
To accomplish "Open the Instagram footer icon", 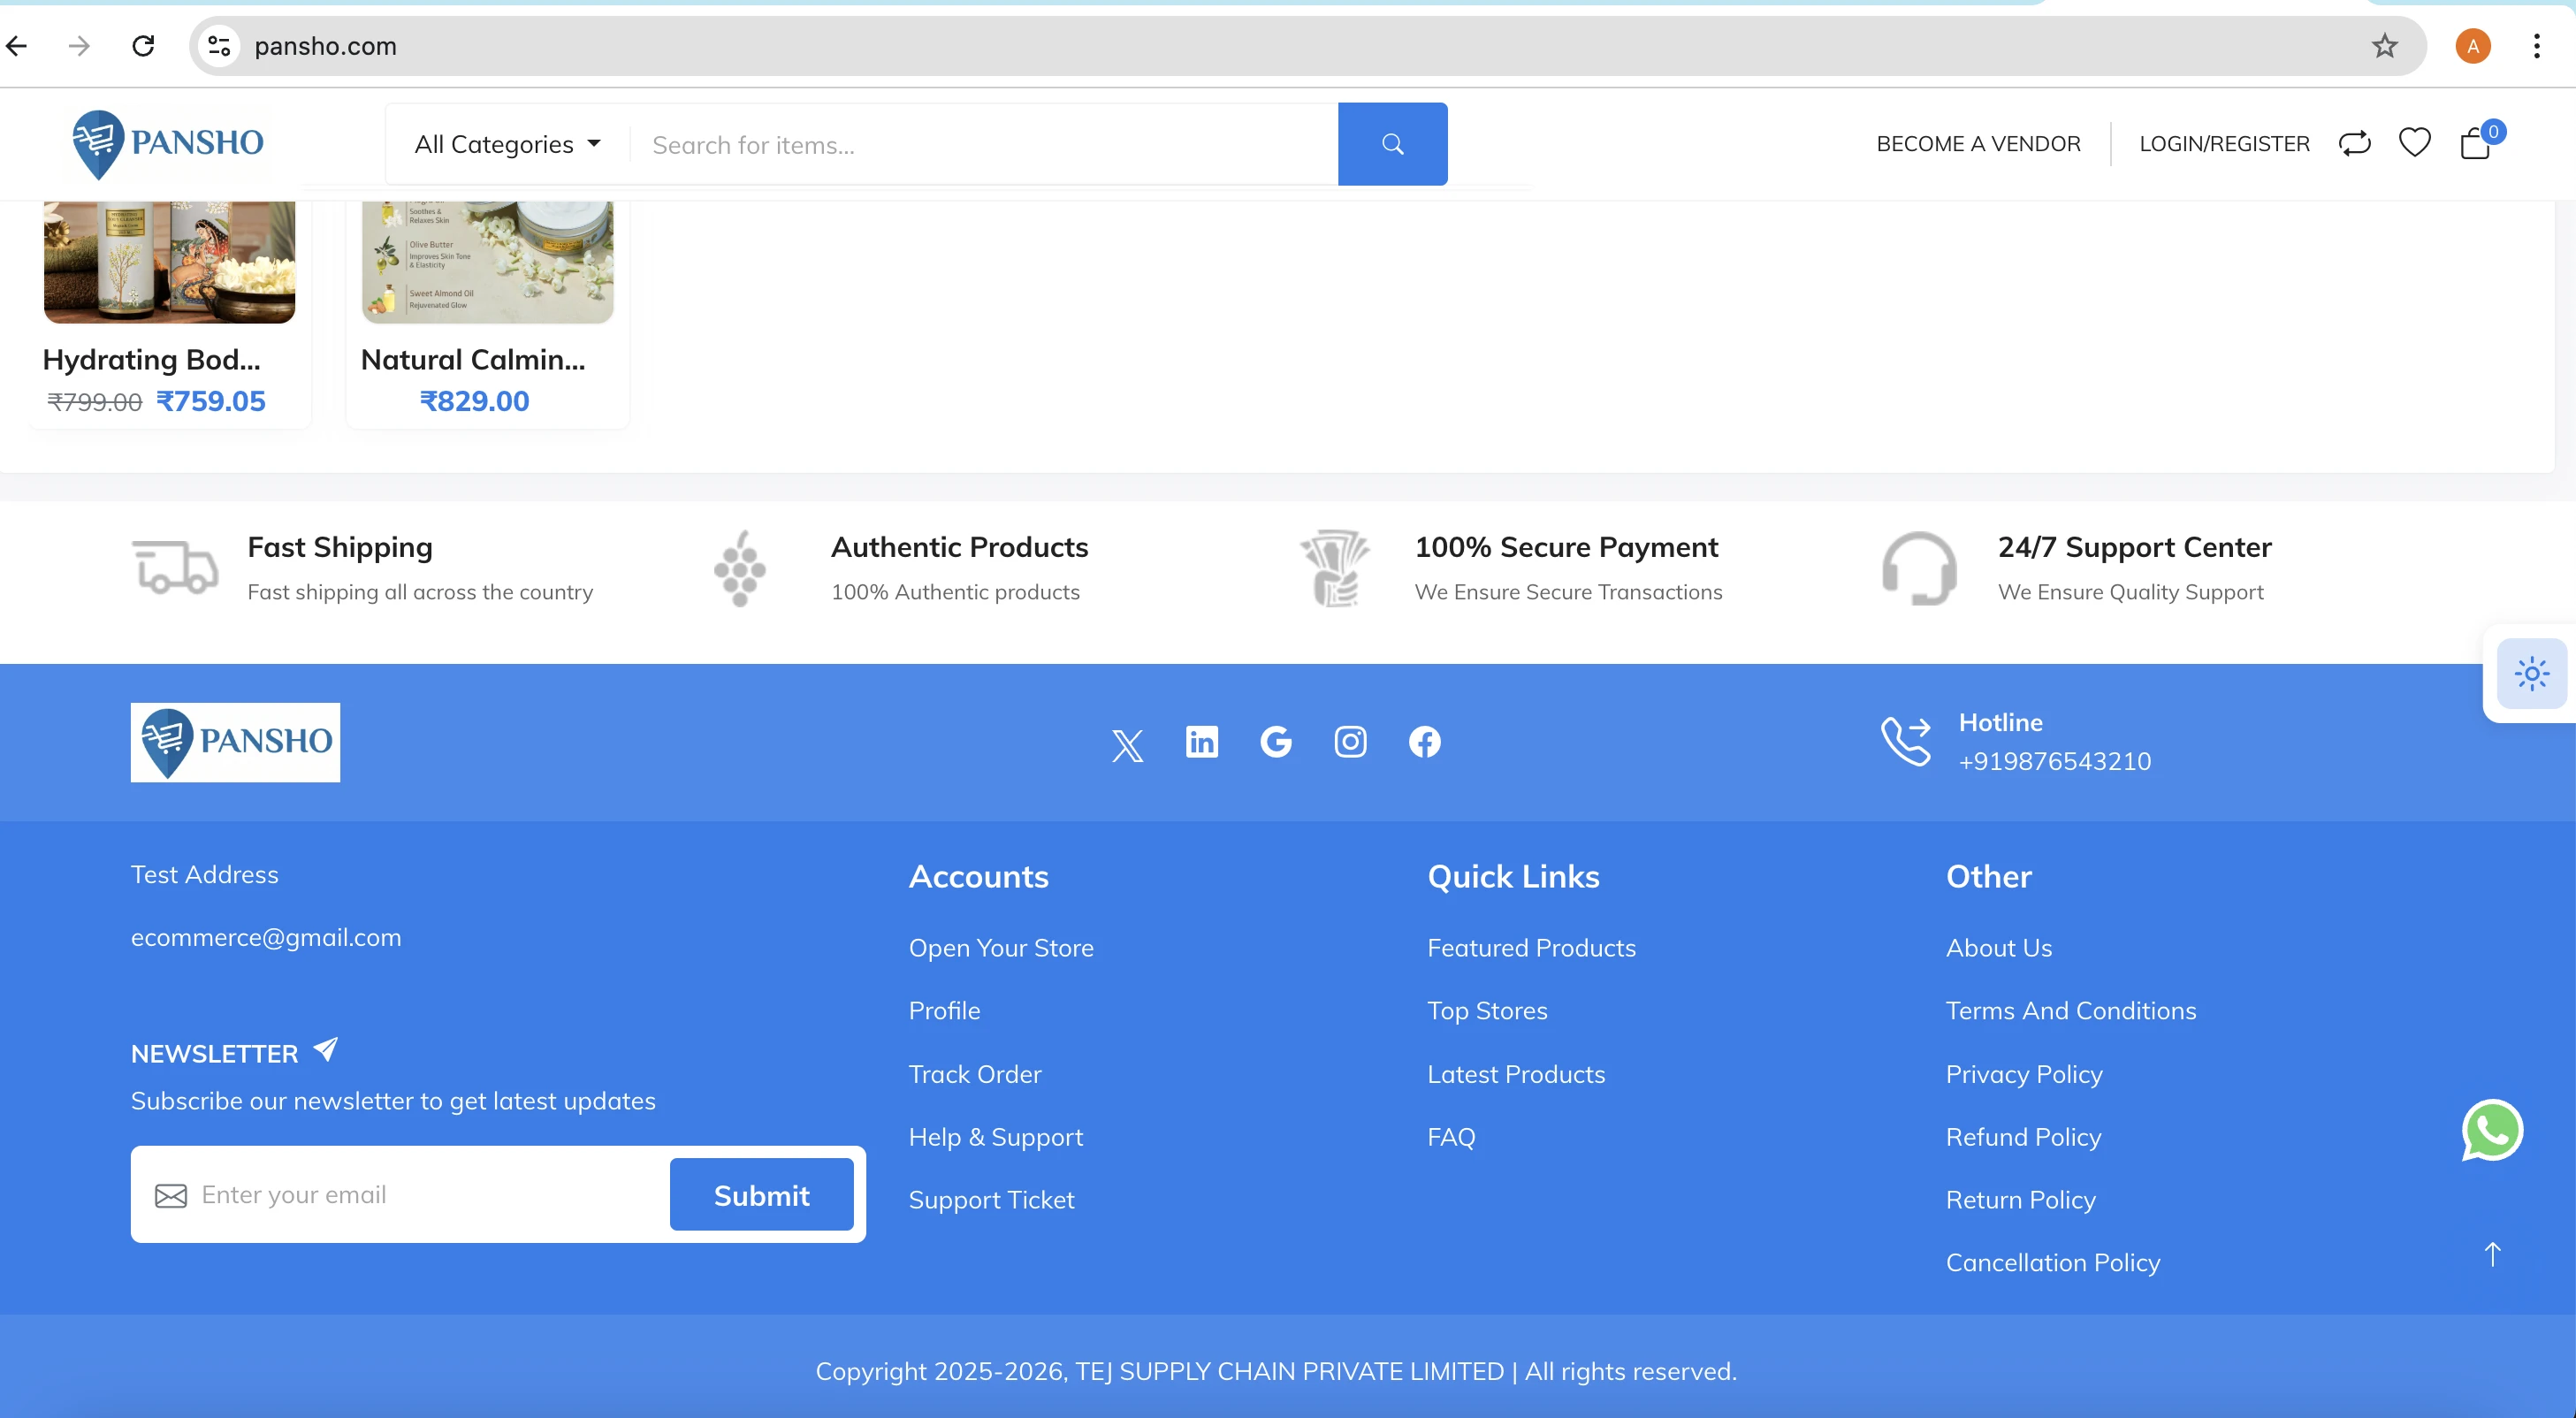I will 1350,742.
